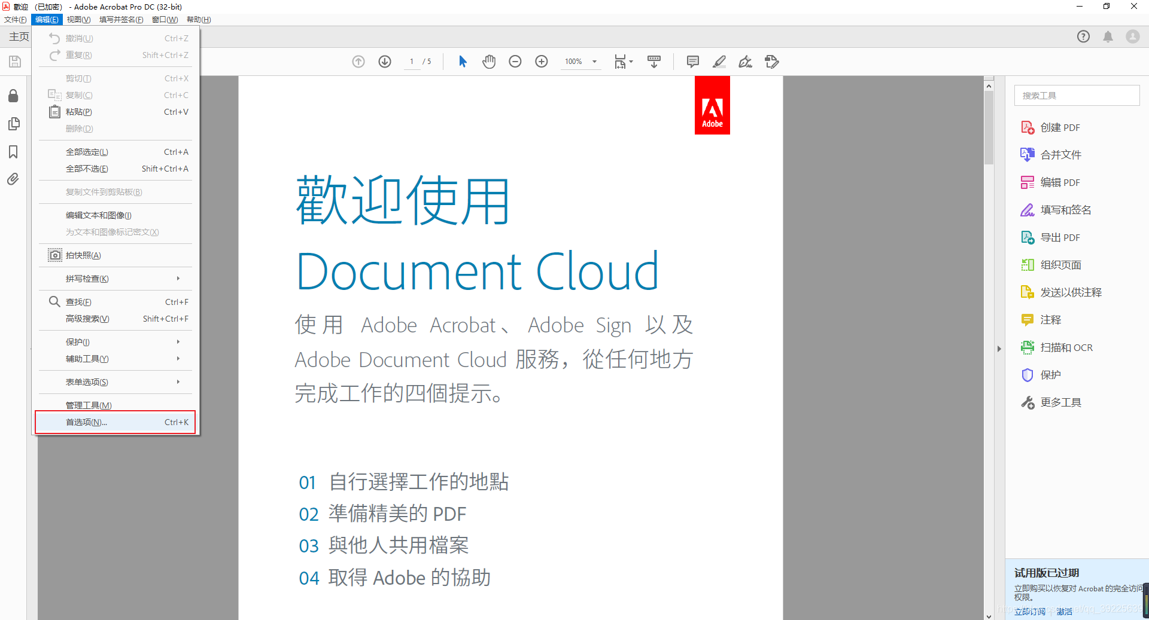1149x620 pixels.
Task: Click the scrollbar up arrow
Action: pyautogui.click(x=989, y=86)
